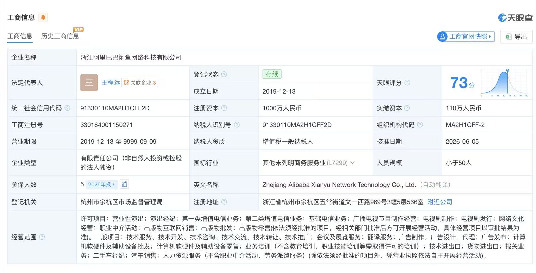Click the help icon next to 注册地址
This screenshot has width=536, height=273.
pyautogui.click(x=224, y=202)
